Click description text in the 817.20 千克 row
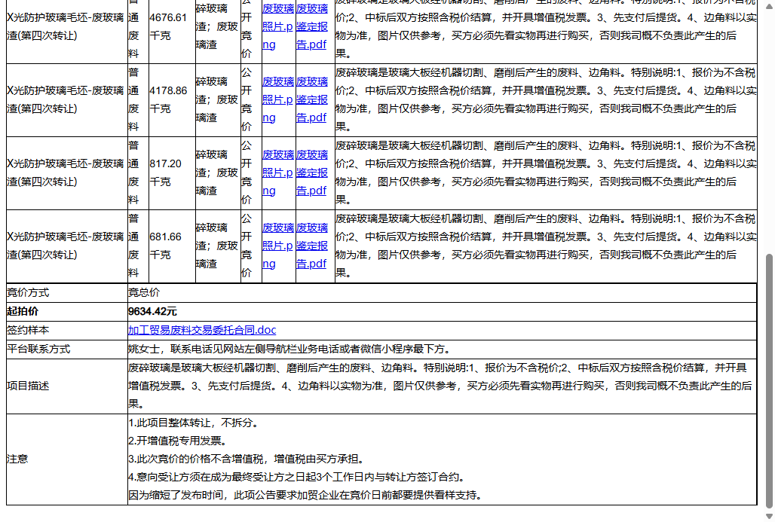This screenshot has width=775, height=522. tap(546, 172)
